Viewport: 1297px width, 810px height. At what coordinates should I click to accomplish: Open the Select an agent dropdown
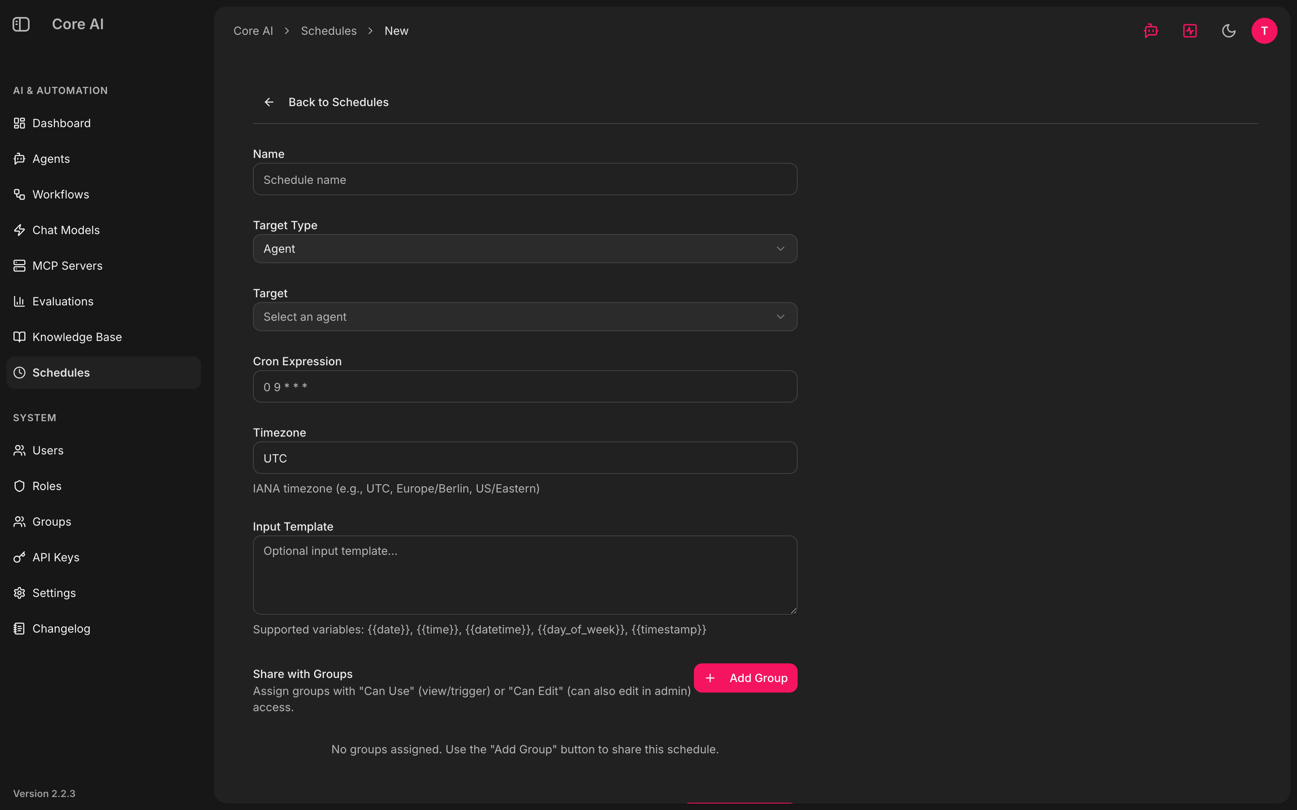[525, 317]
